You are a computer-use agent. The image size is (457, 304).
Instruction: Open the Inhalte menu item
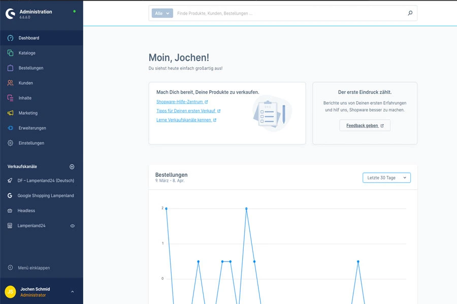pyautogui.click(x=42, y=98)
